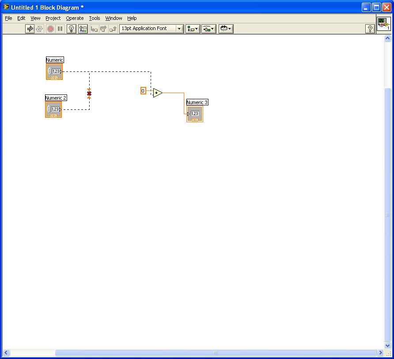Click the Step Into button

94,29
